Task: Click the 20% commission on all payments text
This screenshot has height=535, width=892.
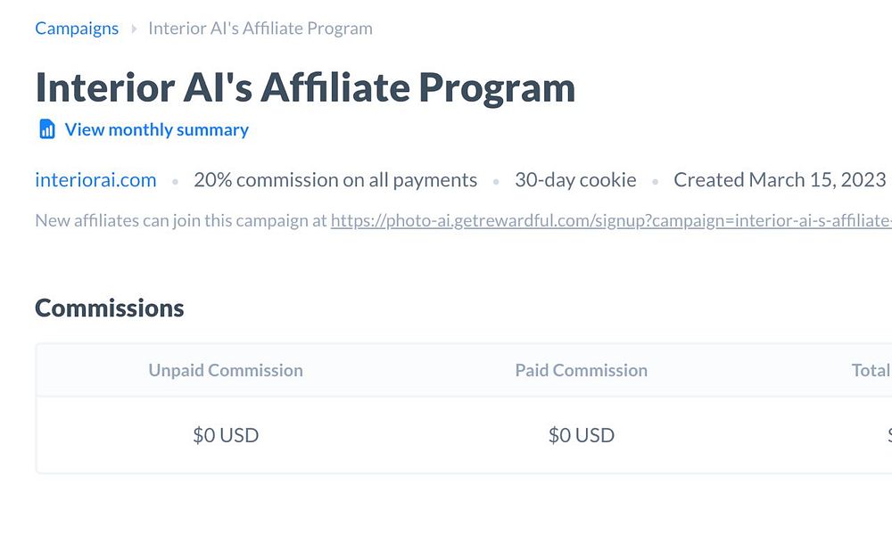Action: 335,180
